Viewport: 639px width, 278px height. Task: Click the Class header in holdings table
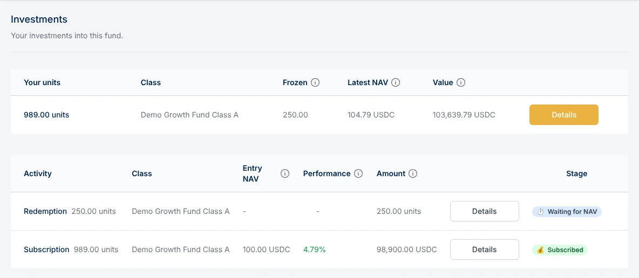pos(151,82)
